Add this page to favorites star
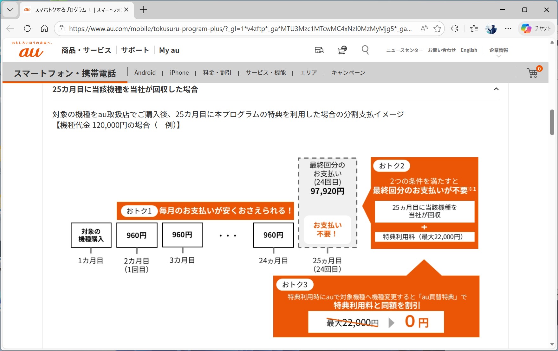 (437, 28)
